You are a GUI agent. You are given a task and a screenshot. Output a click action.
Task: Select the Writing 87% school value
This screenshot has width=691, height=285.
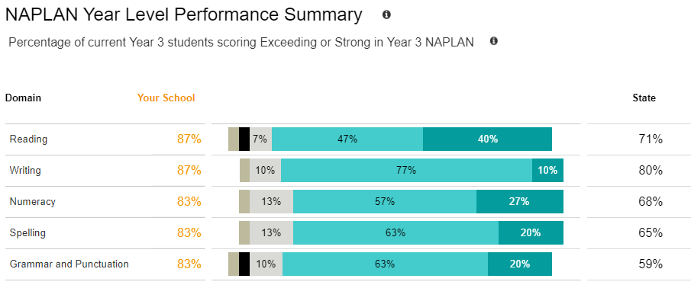click(189, 171)
